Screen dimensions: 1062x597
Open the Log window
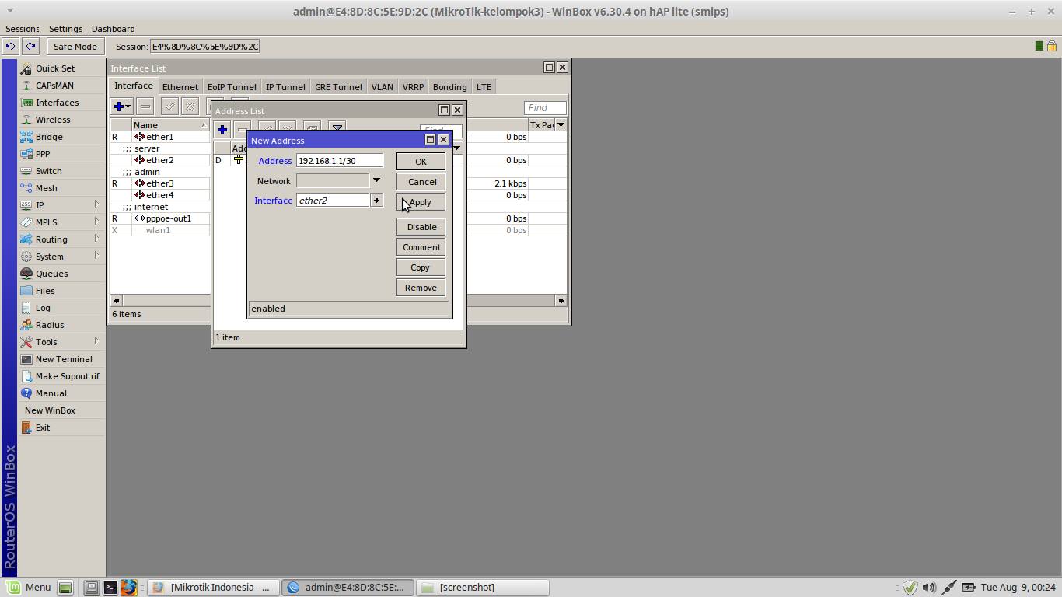coord(43,308)
